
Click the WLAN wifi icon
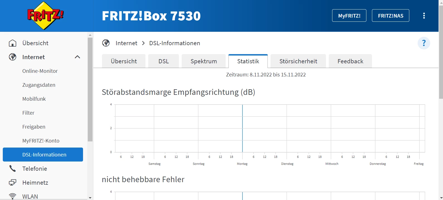point(13,196)
